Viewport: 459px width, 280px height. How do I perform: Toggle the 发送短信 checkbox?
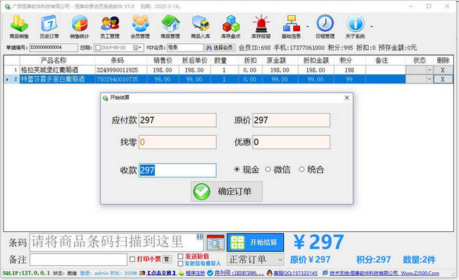(180, 256)
